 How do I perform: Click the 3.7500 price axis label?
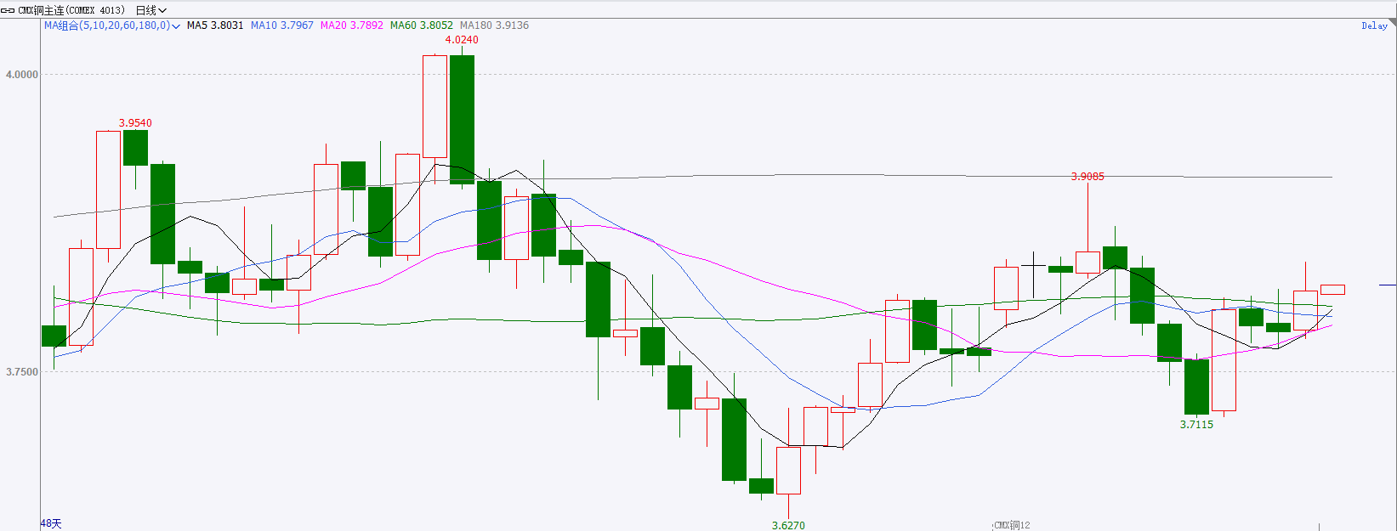tap(22, 372)
